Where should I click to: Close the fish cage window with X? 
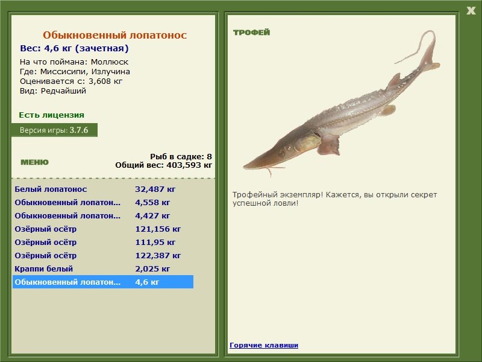pyautogui.click(x=471, y=11)
